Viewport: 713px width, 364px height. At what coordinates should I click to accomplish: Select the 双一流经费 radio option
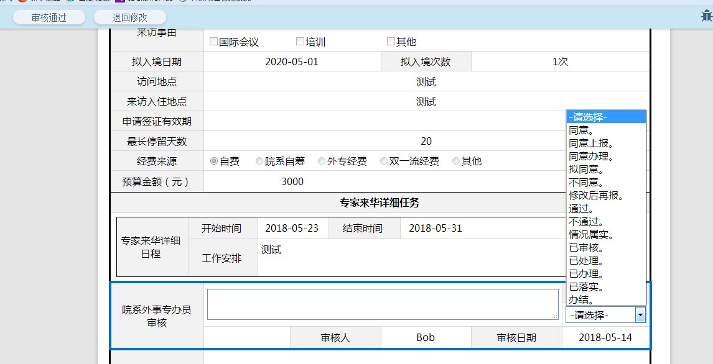[384, 161]
